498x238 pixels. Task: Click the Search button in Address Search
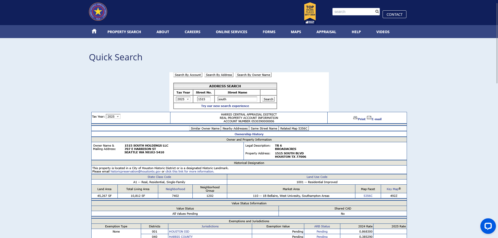pos(268,99)
